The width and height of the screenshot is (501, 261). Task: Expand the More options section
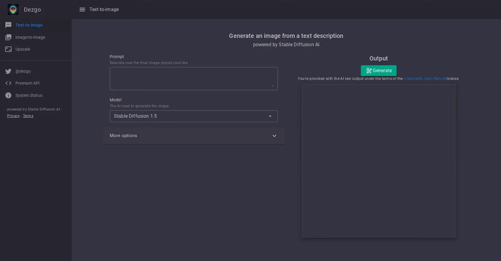pos(194,136)
